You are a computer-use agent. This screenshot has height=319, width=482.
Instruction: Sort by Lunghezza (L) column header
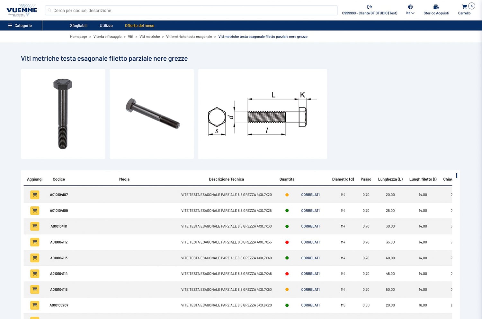390,179
